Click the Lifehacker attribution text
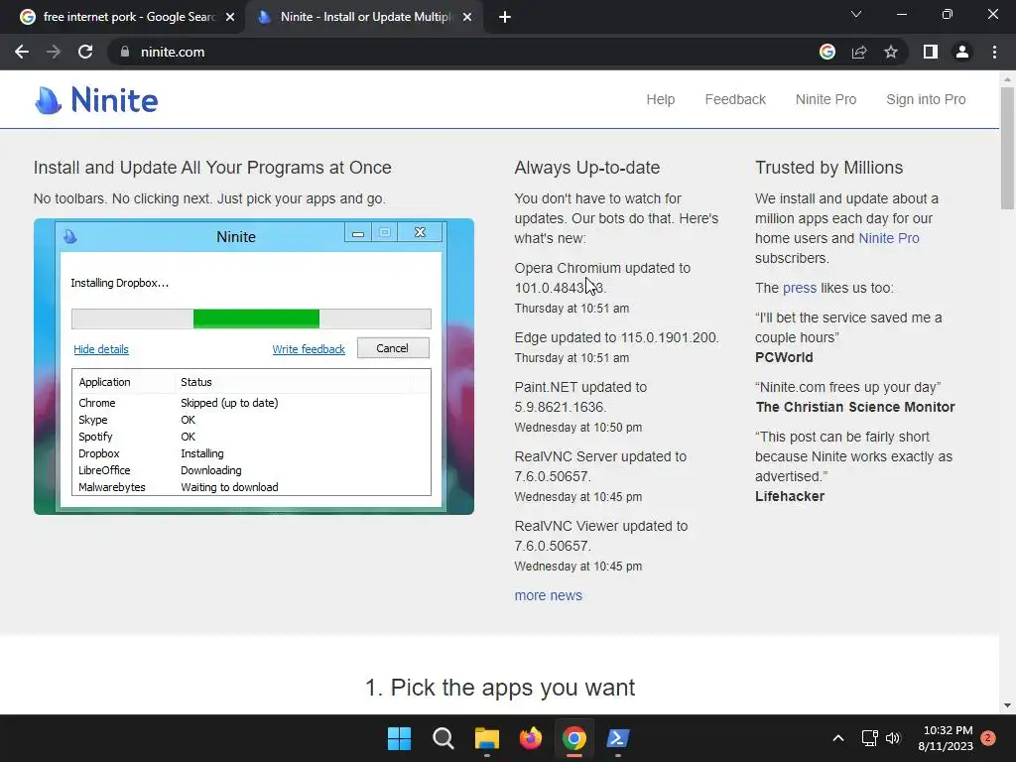The width and height of the screenshot is (1016, 762). click(789, 496)
